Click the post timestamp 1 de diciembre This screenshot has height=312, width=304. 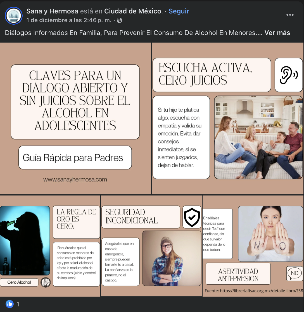point(69,20)
